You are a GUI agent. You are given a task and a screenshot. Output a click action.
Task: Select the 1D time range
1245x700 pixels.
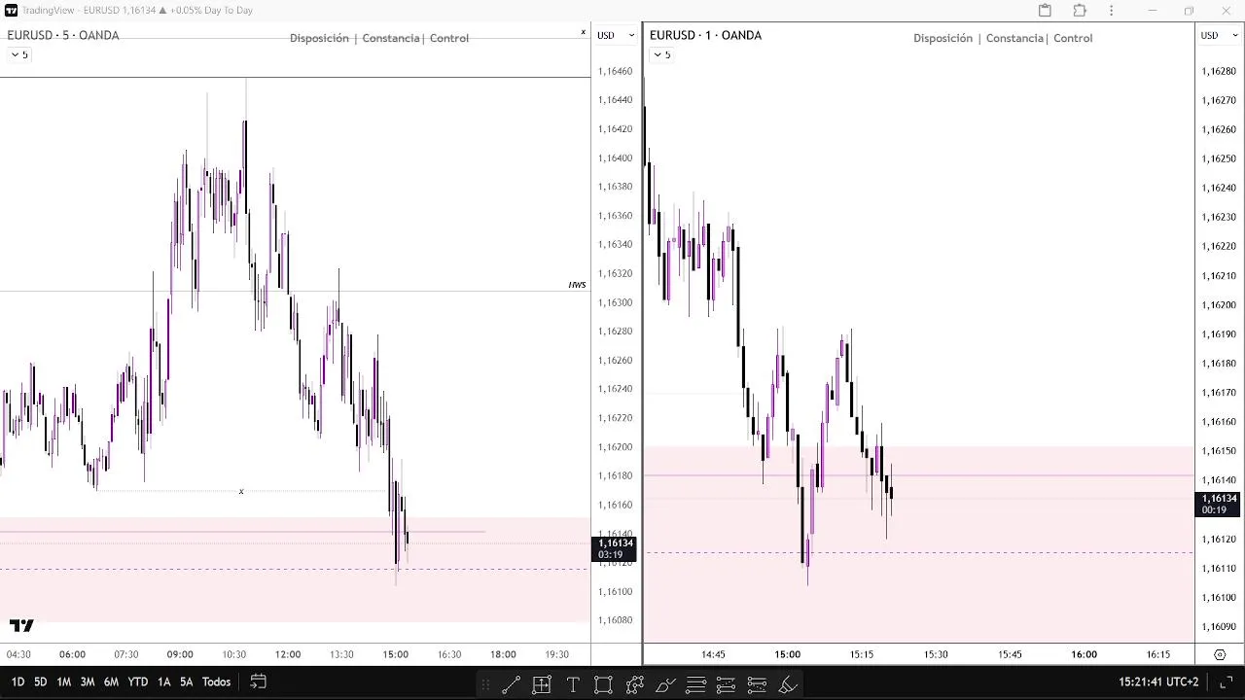(18, 682)
